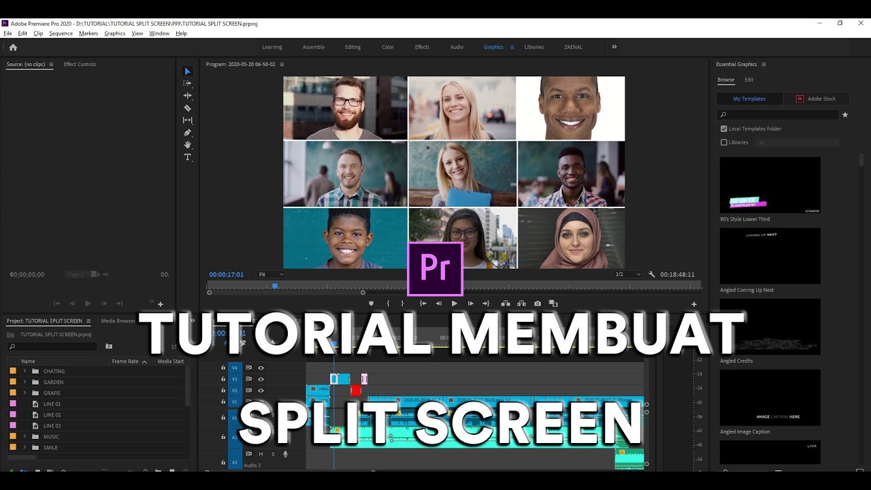Sort Project items by Frame Rate column

[x=125, y=361]
